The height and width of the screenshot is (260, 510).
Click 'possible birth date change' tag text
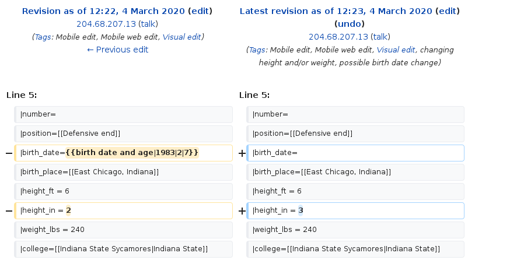tap(389, 63)
